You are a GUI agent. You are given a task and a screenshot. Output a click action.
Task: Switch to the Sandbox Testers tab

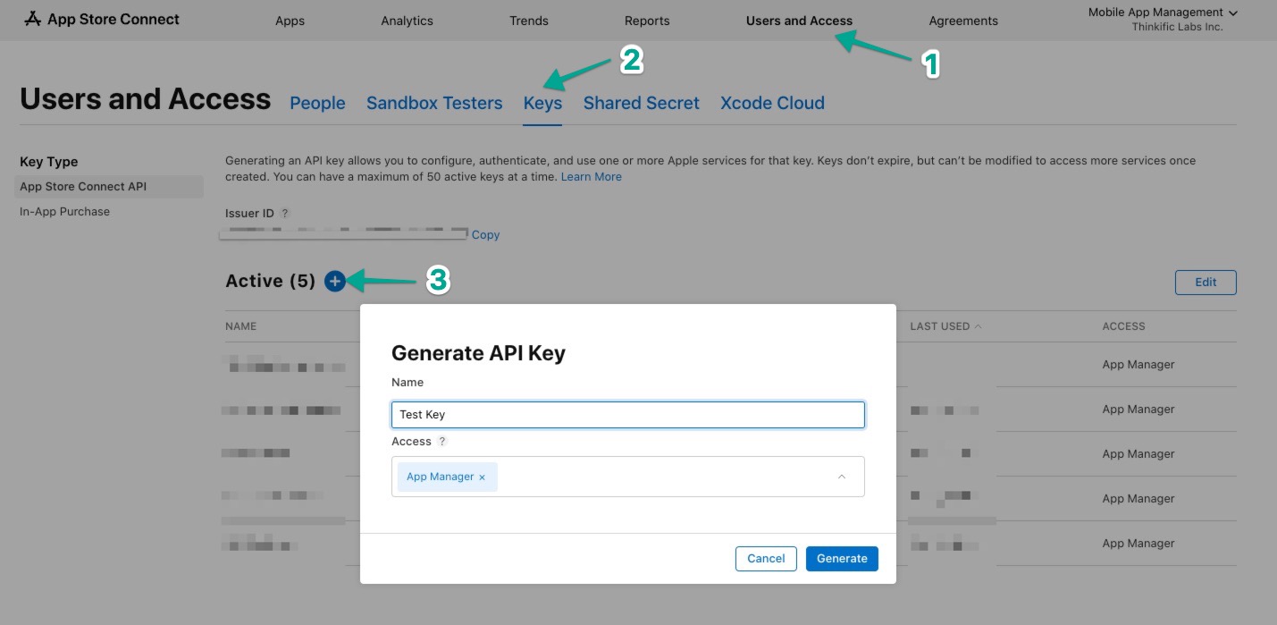pyautogui.click(x=434, y=103)
